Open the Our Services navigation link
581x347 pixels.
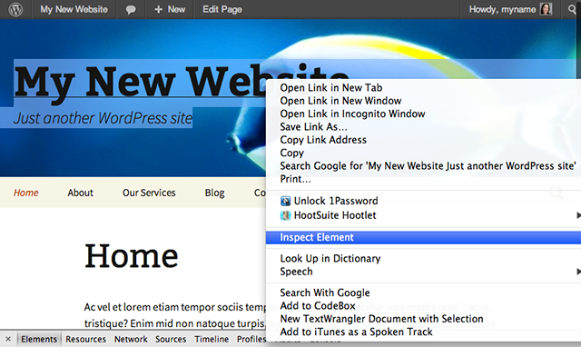click(x=149, y=193)
